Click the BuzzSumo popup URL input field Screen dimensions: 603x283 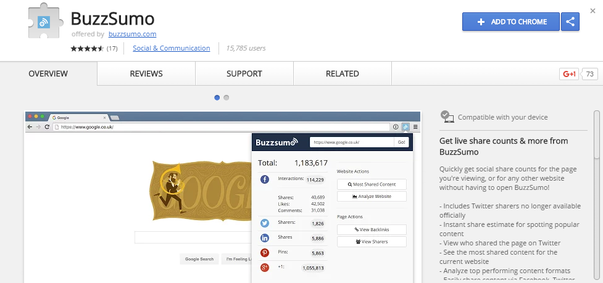351,142
